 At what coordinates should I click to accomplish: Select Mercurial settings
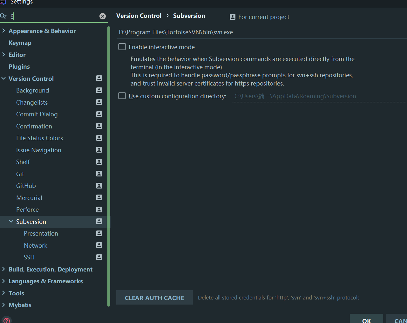point(29,198)
